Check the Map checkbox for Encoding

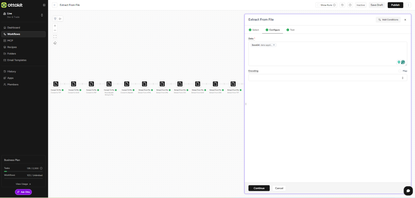pyautogui.click(x=400, y=71)
